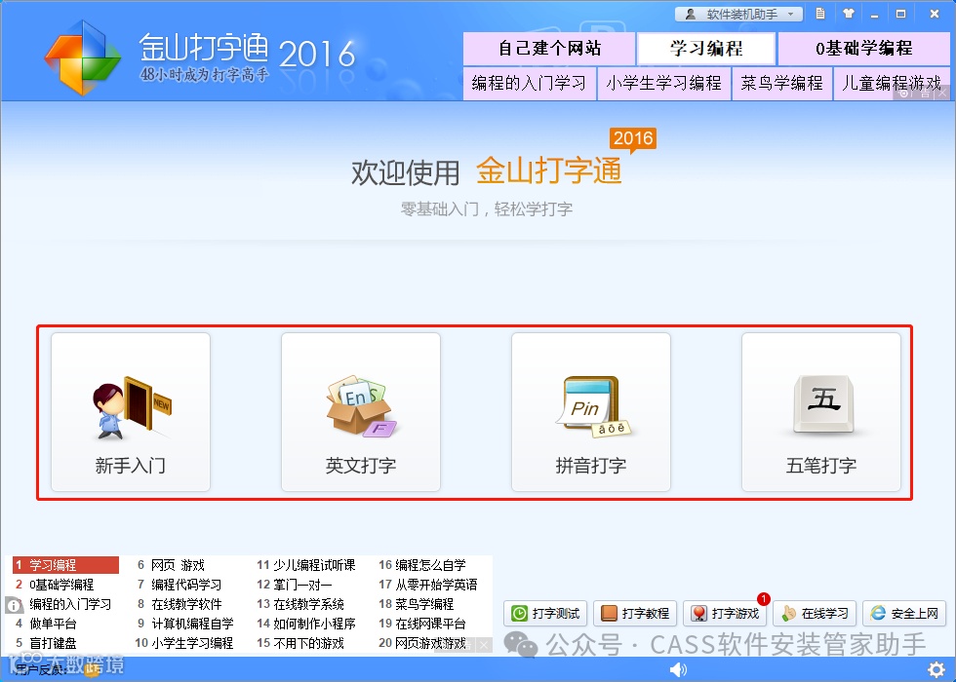Select ranked item 8 在线教学软件
The image size is (956, 682).
[179, 604]
